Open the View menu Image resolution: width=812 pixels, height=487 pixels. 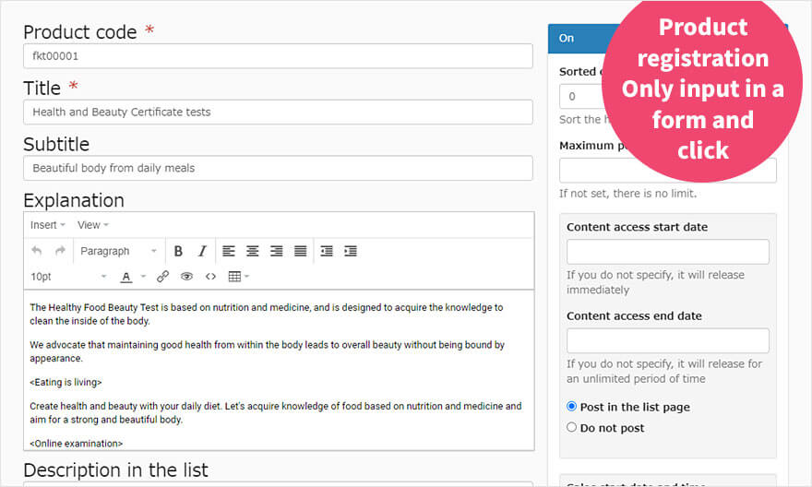tap(92, 225)
